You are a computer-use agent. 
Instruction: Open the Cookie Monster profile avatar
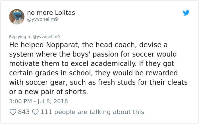[17, 17]
